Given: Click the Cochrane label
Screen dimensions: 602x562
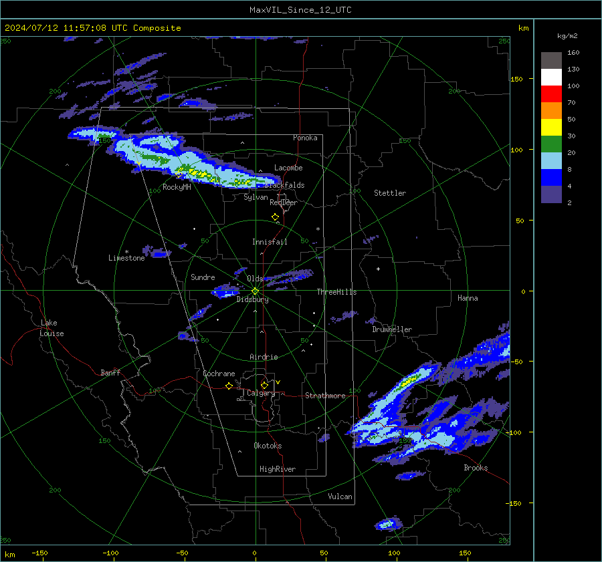Looking at the screenshot, I should pyautogui.click(x=219, y=374).
